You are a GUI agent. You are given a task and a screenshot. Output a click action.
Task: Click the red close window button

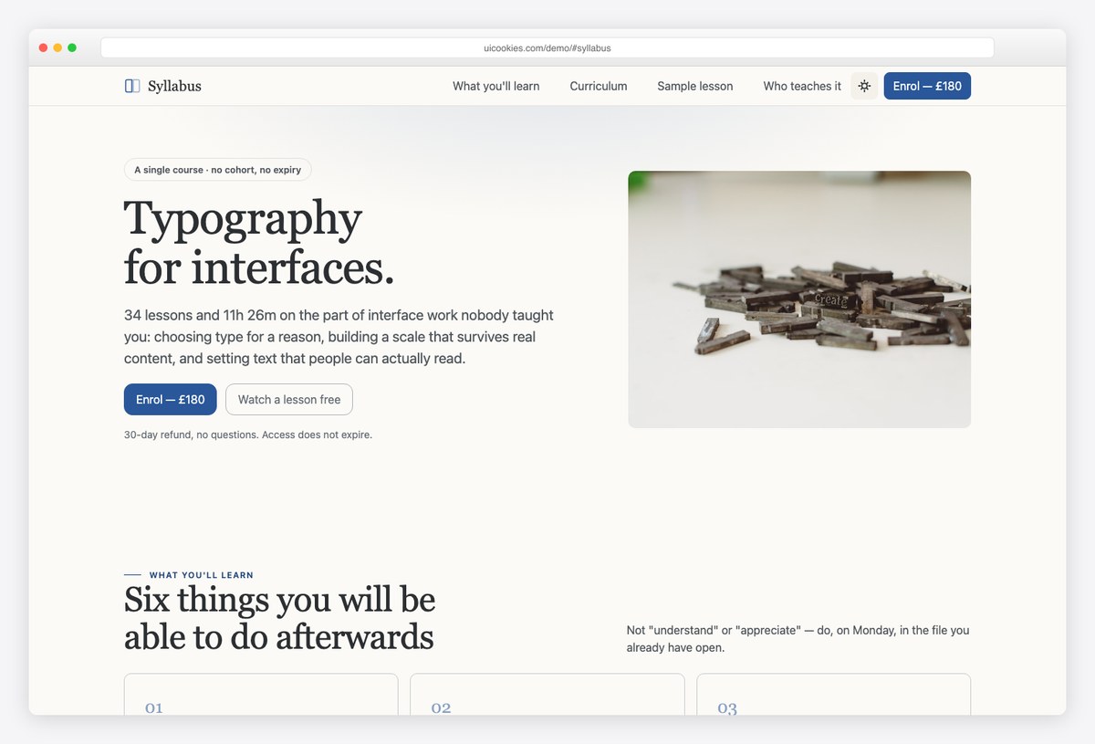coord(43,47)
